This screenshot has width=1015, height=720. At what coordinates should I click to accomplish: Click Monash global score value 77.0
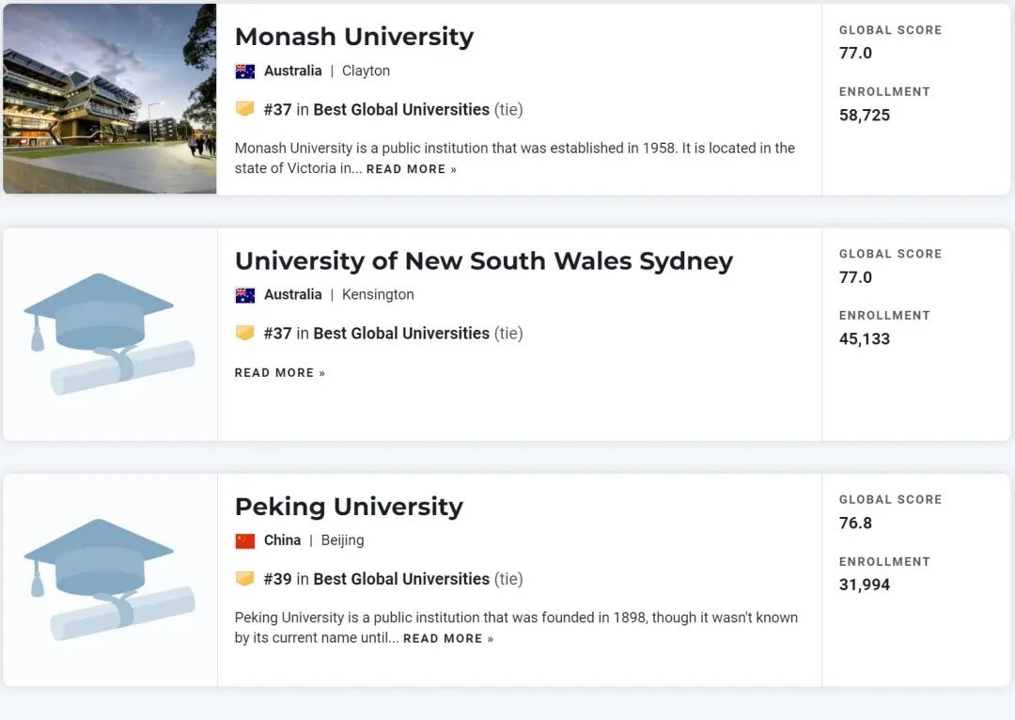coord(855,54)
